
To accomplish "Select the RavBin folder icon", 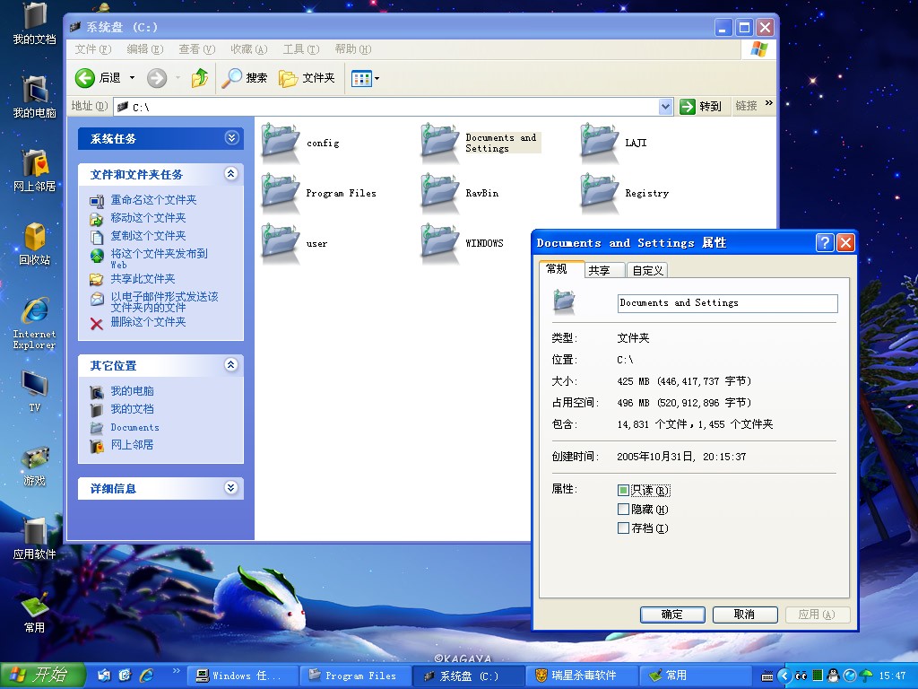I will [440, 192].
